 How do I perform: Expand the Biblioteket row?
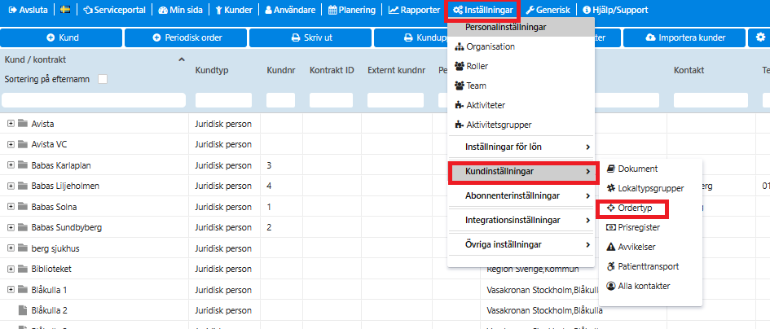pos(11,269)
